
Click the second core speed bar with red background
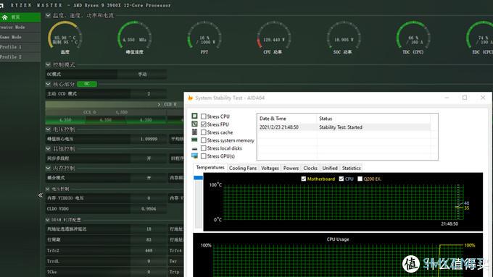click(105, 120)
